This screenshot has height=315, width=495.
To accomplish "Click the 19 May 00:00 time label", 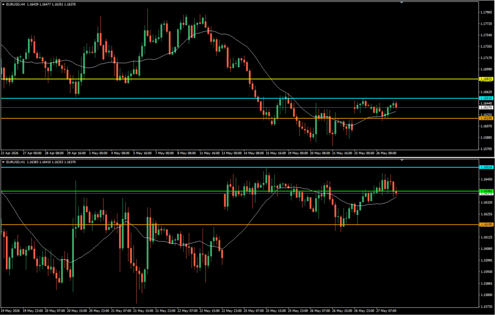I will [298, 153].
